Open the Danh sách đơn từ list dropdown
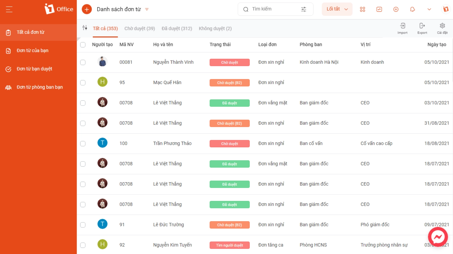 coord(147,9)
